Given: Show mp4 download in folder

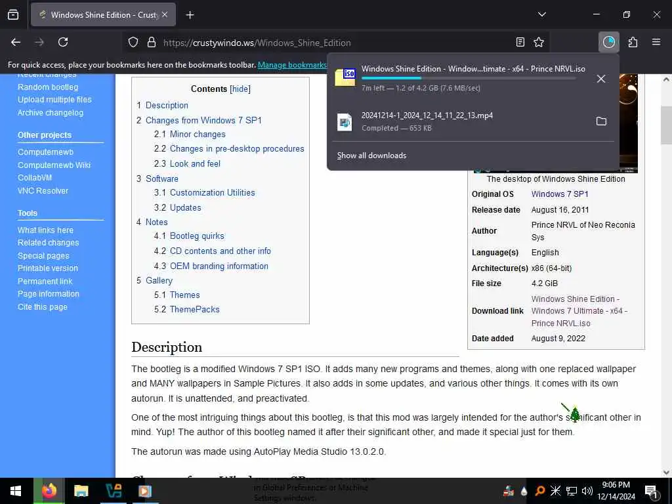Looking at the screenshot, I should tap(601, 121).
